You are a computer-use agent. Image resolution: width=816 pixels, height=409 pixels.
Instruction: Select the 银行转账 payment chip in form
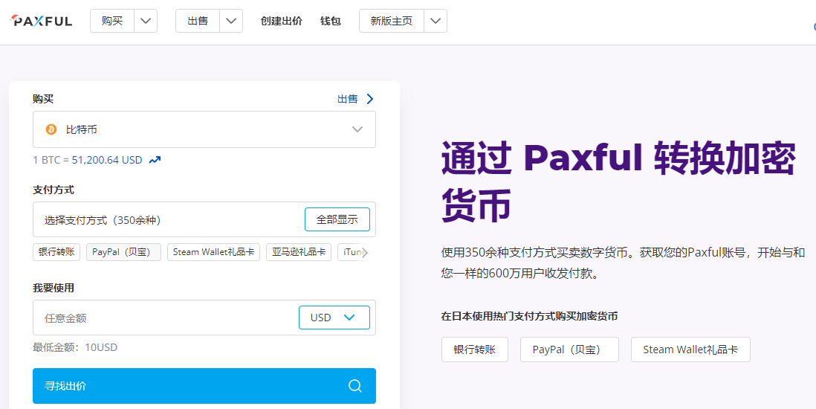point(56,252)
